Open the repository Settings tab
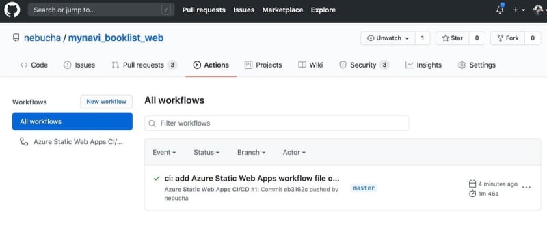Viewport: 547px width, 249px height. click(477, 65)
